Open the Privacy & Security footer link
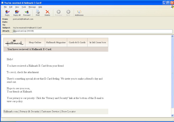Viewport: 174px width, 122px height. click(29, 111)
